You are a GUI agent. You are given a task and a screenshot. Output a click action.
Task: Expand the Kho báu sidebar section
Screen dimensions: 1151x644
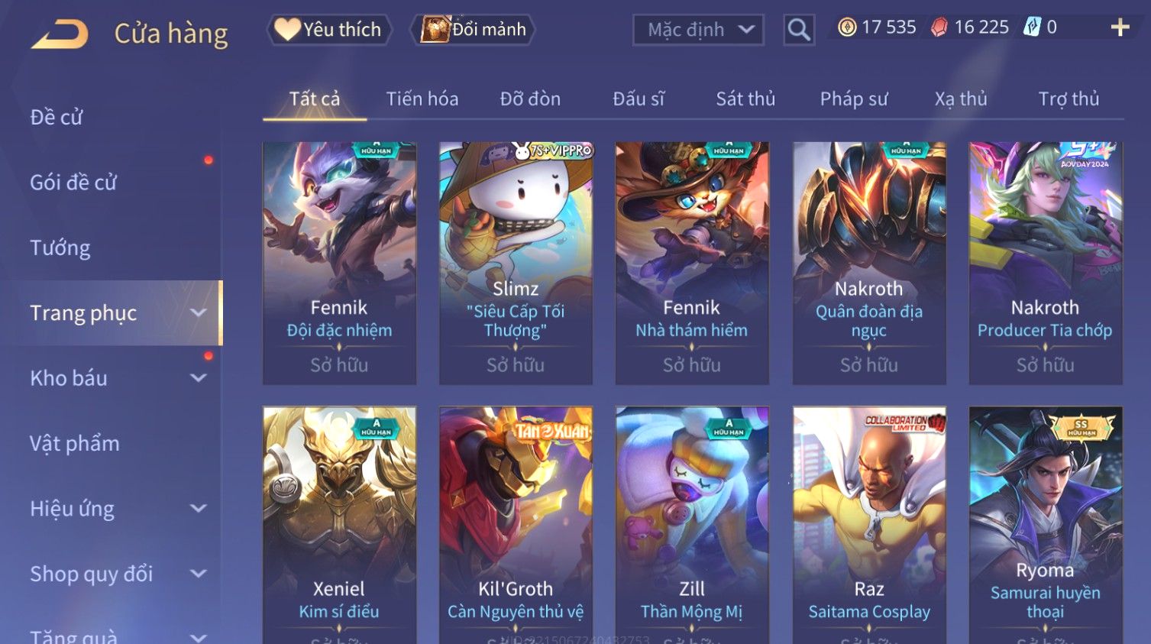(199, 377)
